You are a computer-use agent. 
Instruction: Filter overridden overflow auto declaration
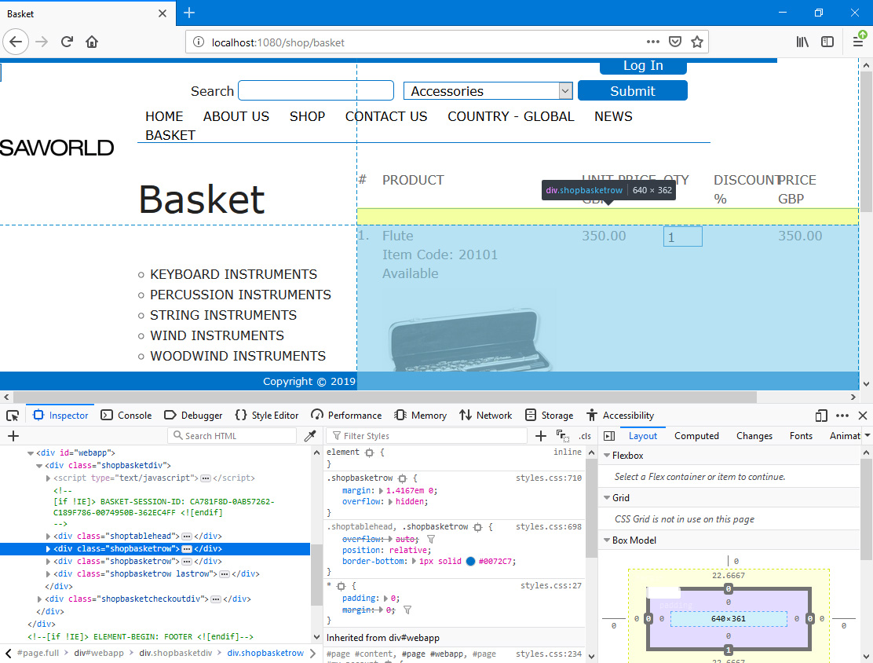(x=430, y=540)
